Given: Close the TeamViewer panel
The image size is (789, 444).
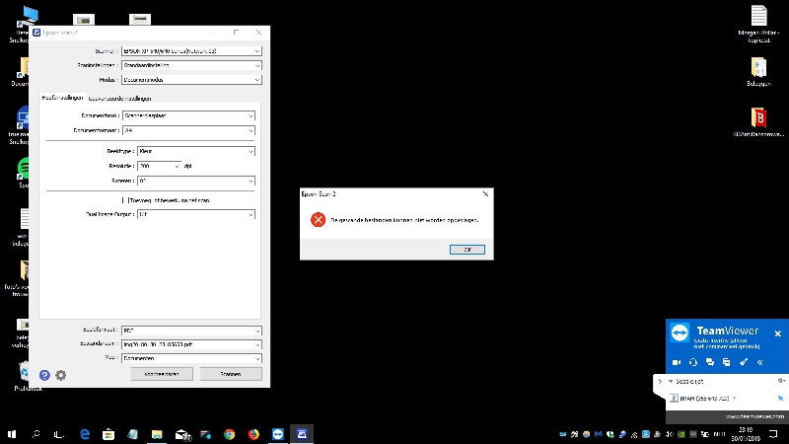Looking at the screenshot, I should click(x=778, y=333).
